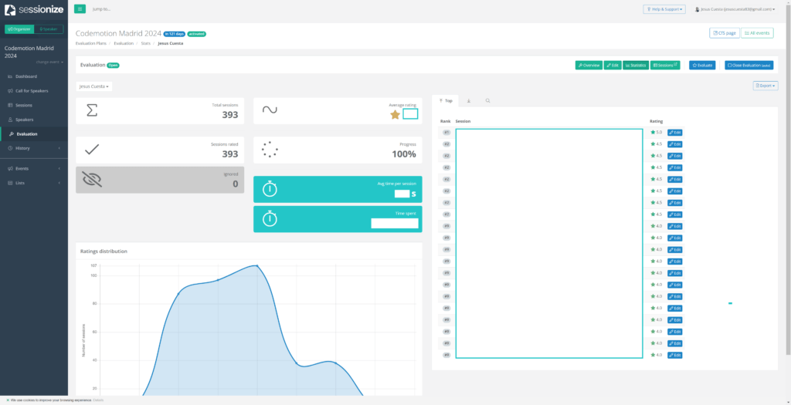Open the Help & Support menu
791x405 pixels.
click(x=664, y=9)
